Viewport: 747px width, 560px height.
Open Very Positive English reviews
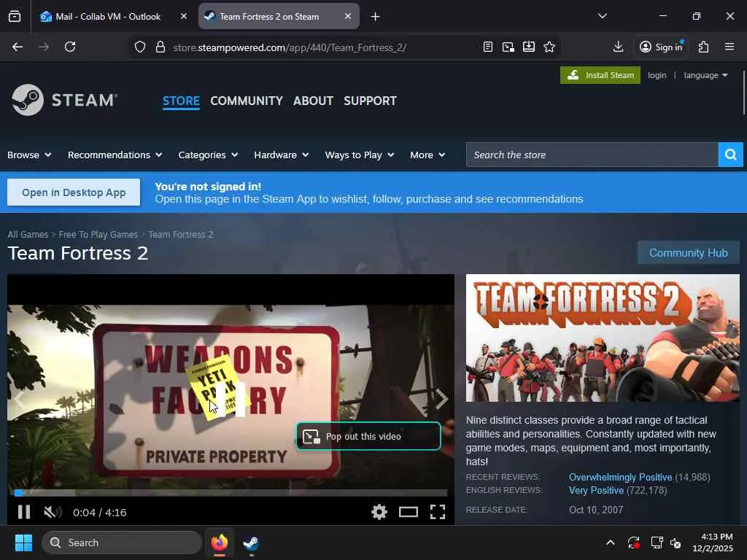[596, 491]
